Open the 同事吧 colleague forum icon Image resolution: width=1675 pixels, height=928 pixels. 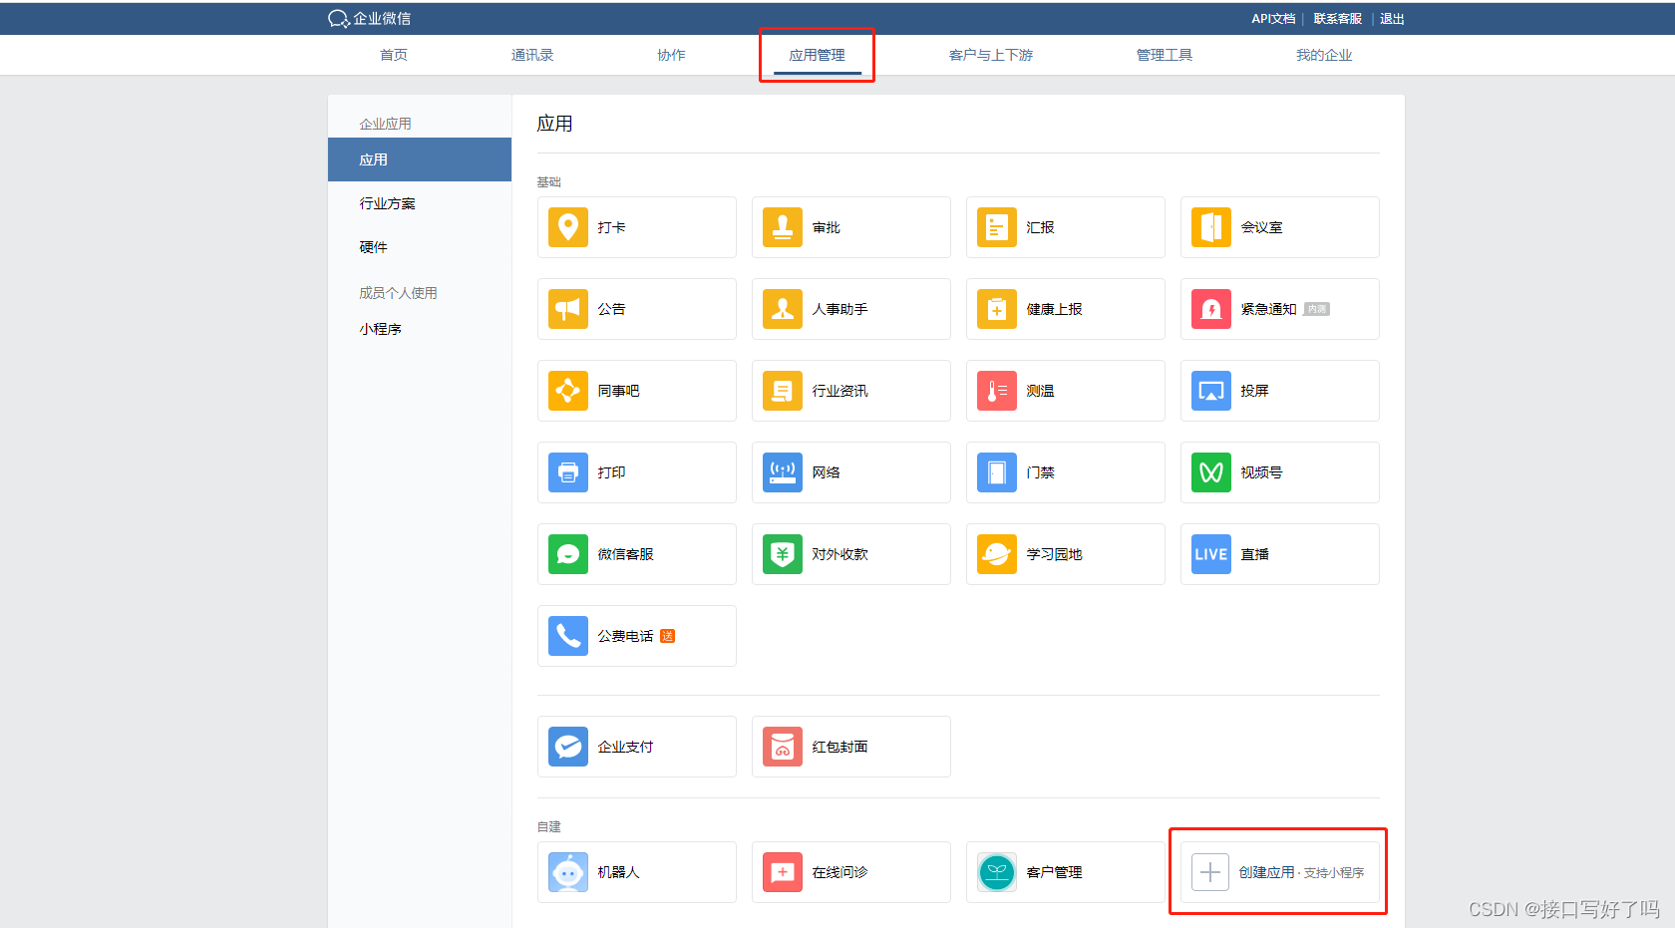(568, 391)
